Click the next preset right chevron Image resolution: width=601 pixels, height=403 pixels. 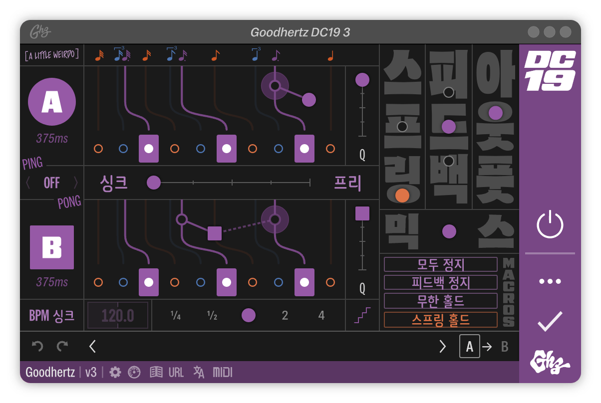pyautogui.click(x=443, y=346)
